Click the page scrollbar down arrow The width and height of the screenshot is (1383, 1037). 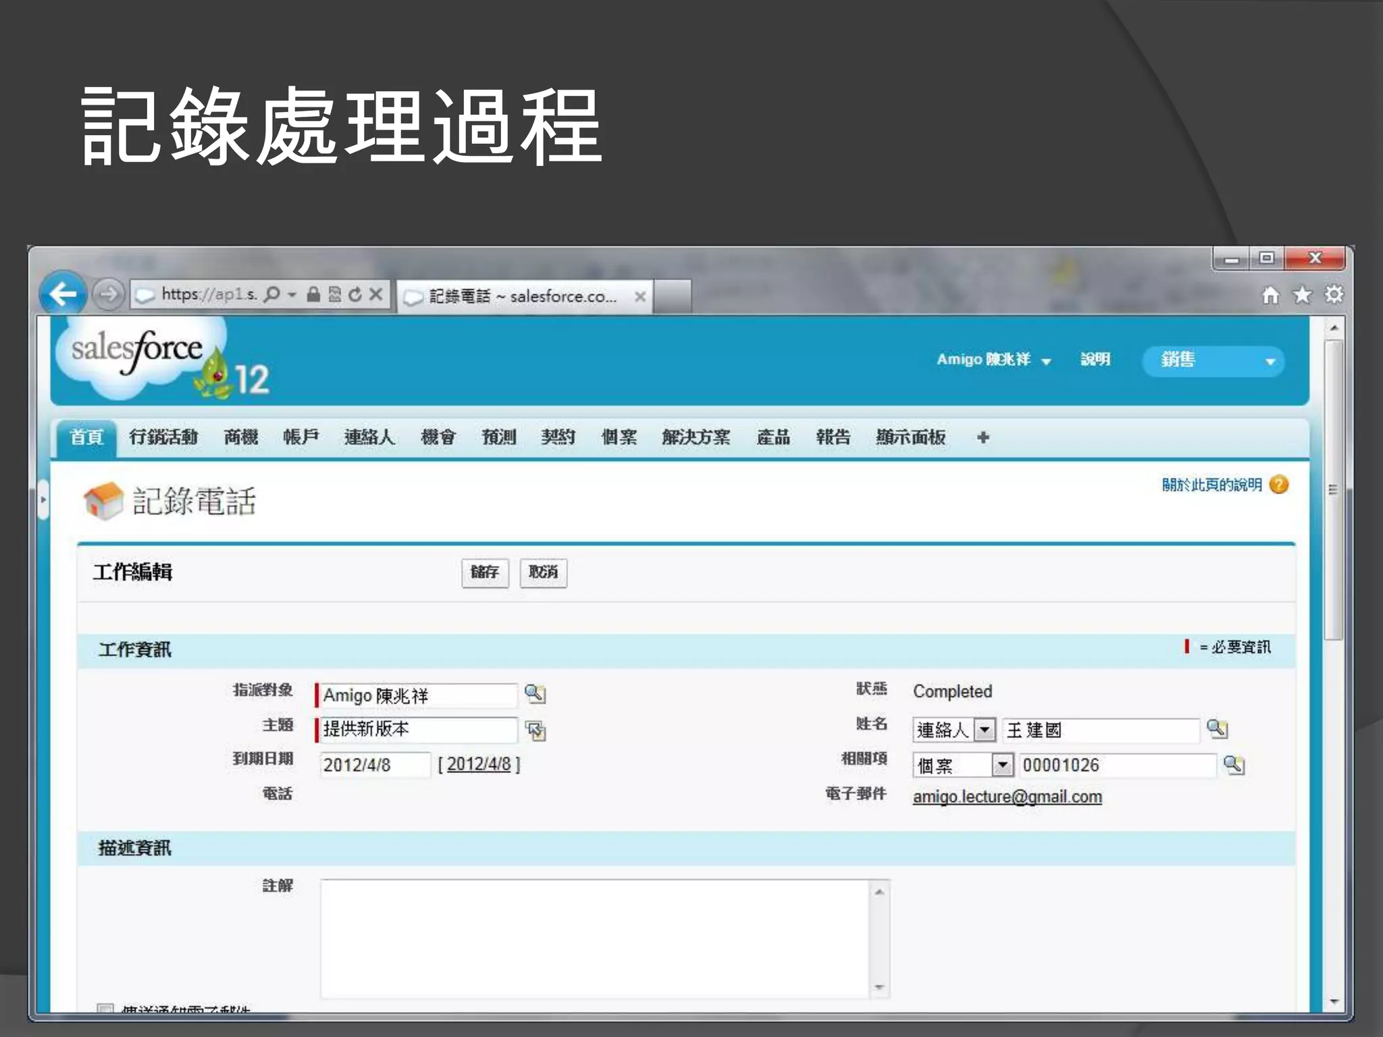click(x=1334, y=1002)
